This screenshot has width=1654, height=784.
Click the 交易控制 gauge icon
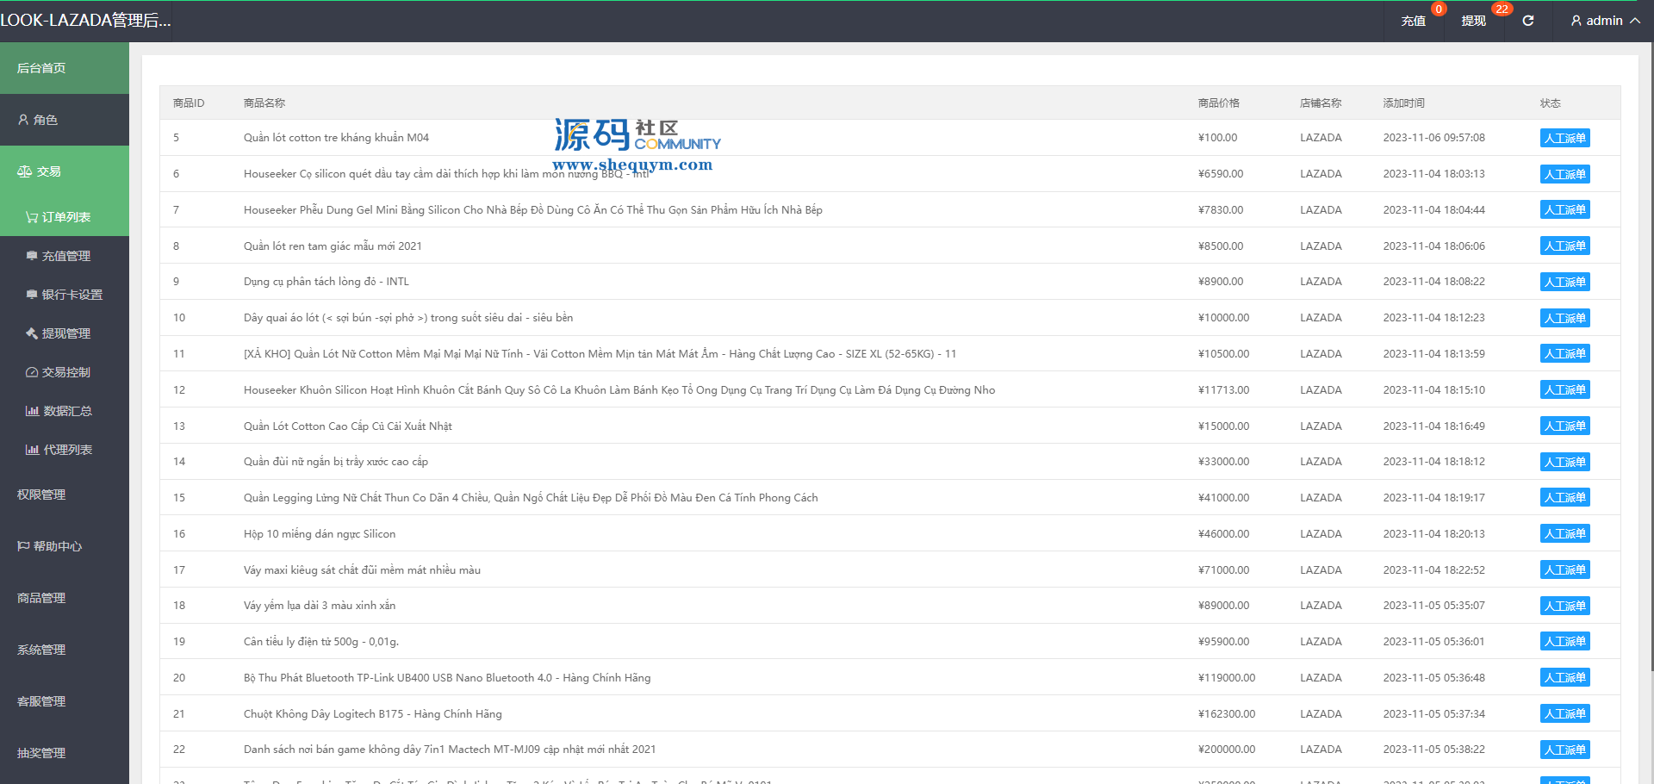pos(32,372)
